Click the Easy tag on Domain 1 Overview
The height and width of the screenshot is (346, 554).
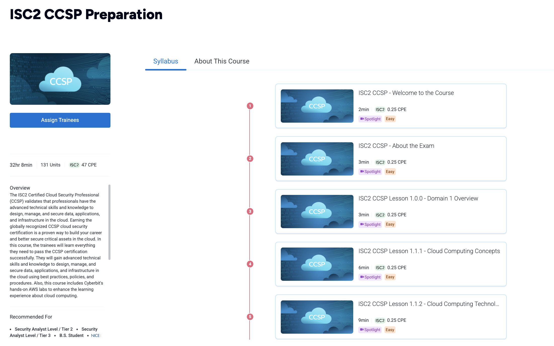click(390, 224)
